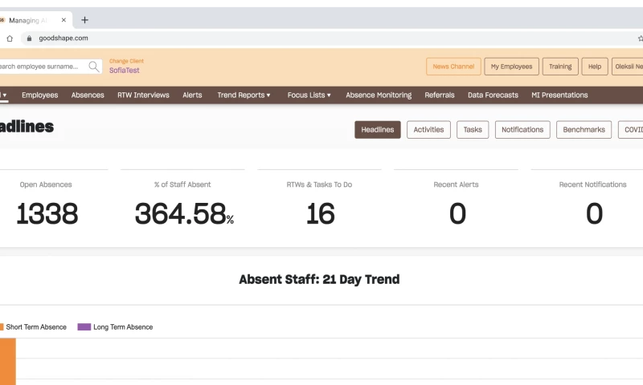Click the SofiaTest client name

click(125, 71)
